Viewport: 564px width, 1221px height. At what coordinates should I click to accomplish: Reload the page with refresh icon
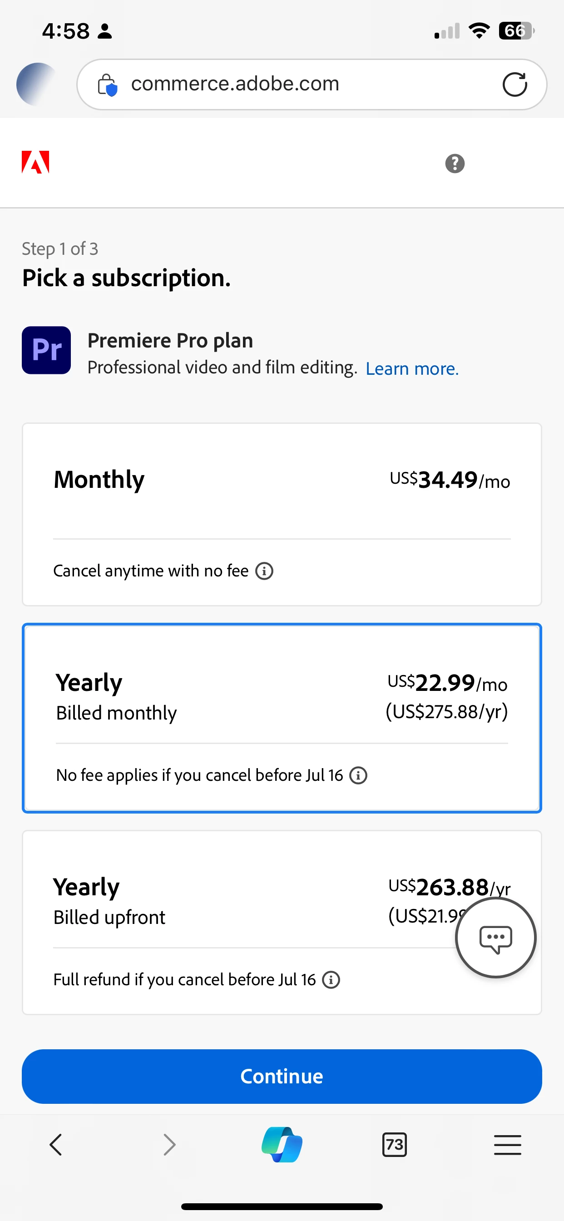pos(515,85)
